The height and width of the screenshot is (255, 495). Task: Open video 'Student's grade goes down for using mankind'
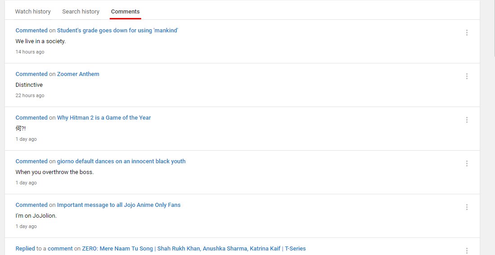[117, 31]
